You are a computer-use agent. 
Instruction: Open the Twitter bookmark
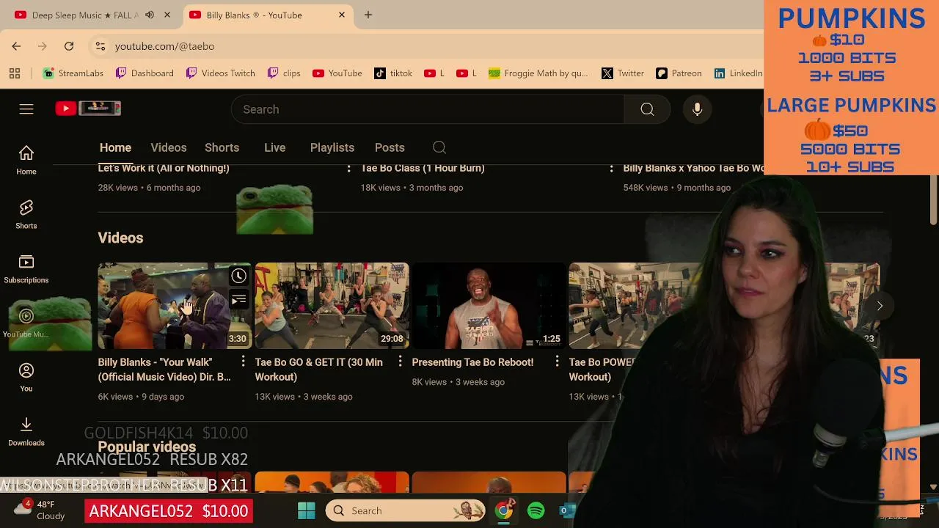tap(623, 73)
